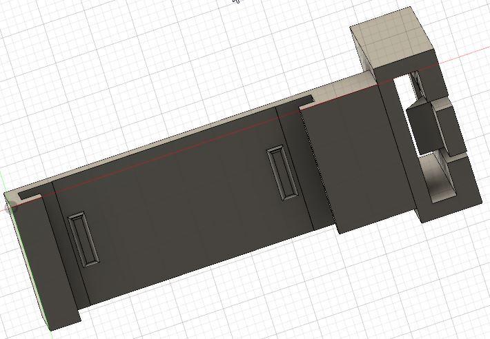Screen dimensions: 490x339
Task: Select the recessed rectangular pocket near the model's middle-right
Action: 282,173
